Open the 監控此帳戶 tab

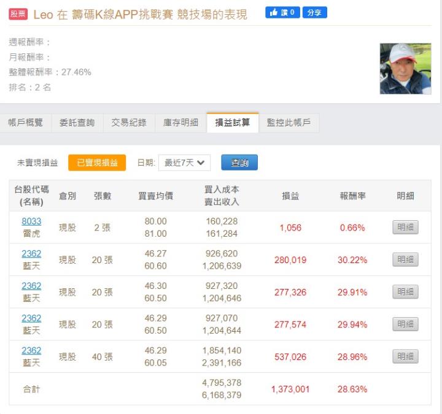click(x=289, y=123)
